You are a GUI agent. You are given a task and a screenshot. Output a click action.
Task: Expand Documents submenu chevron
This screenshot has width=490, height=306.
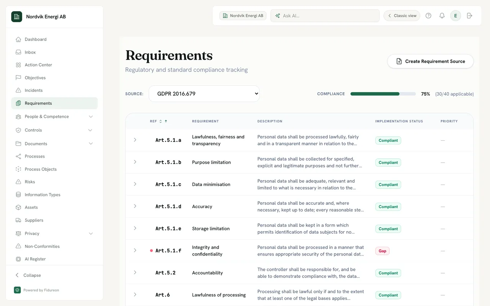[x=91, y=143]
